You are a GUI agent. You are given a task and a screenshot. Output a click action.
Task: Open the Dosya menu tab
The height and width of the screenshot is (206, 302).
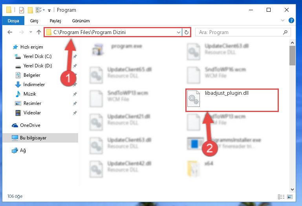click(x=13, y=21)
